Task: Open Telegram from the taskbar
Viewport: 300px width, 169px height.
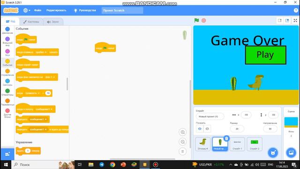Action: (102, 165)
